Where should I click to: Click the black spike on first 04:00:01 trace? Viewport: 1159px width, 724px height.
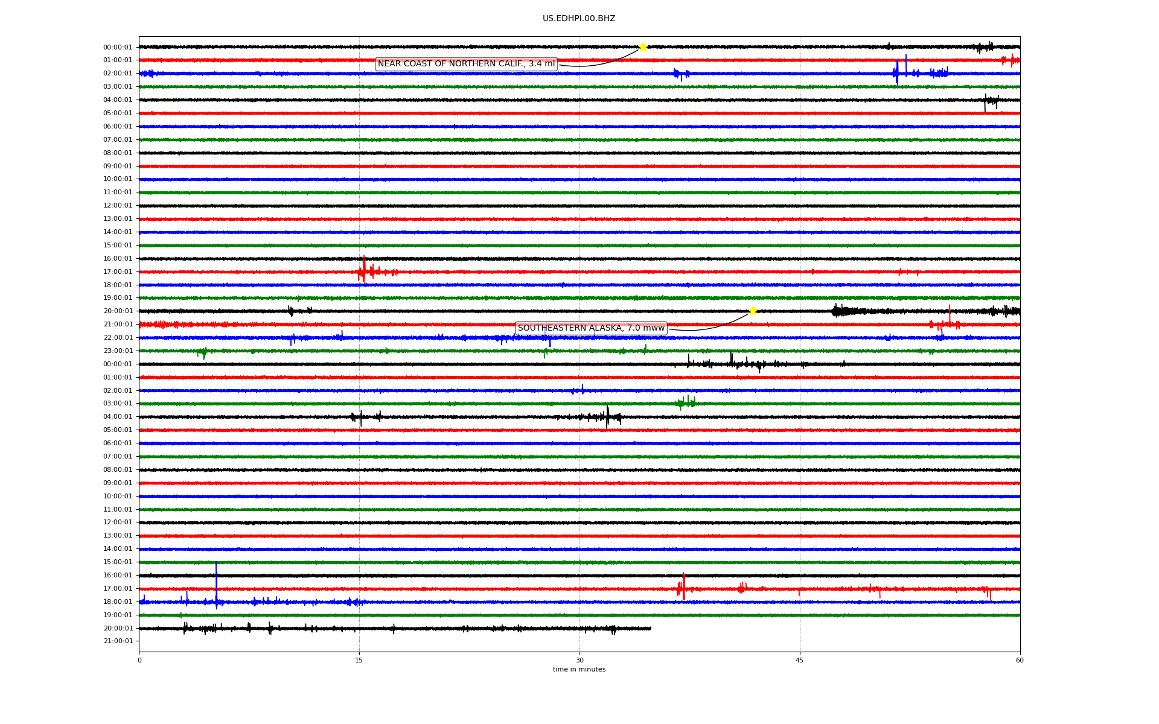[x=985, y=101]
